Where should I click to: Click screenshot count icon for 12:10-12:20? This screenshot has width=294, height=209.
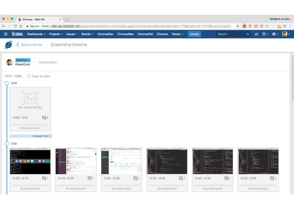pyautogui.click(x=90, y=178)
